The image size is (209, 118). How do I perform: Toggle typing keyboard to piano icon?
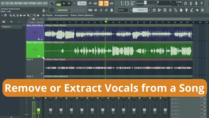point(90,10)
